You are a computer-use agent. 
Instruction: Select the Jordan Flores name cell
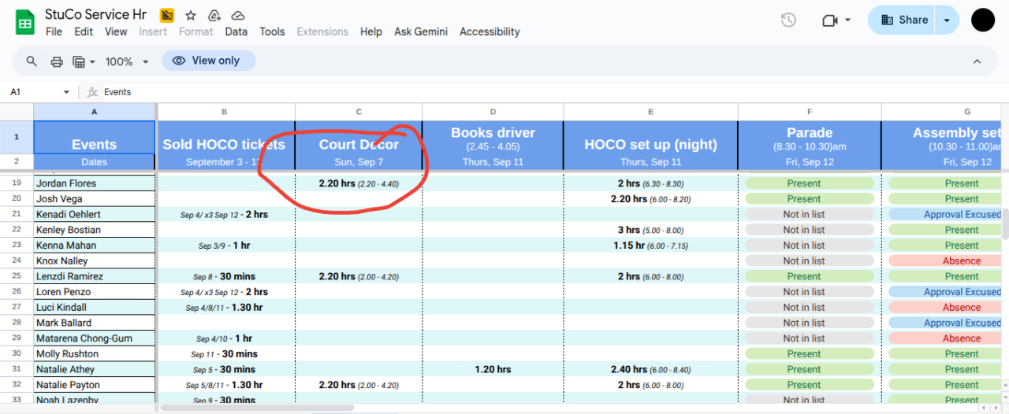95,183
